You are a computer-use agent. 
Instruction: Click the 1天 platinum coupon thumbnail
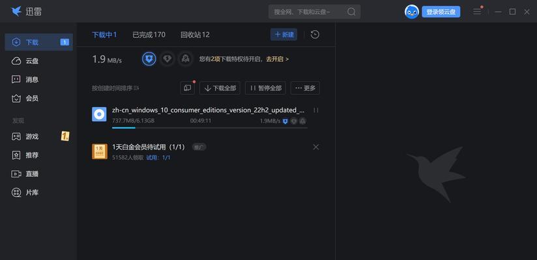99,151
